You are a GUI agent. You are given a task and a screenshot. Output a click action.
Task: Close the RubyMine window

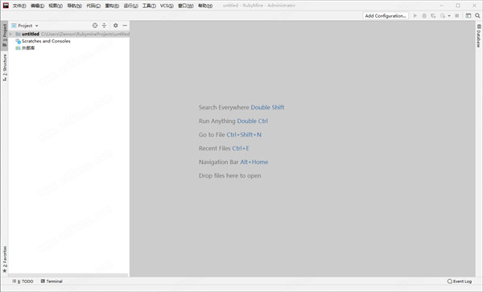[x=474, y=6]
